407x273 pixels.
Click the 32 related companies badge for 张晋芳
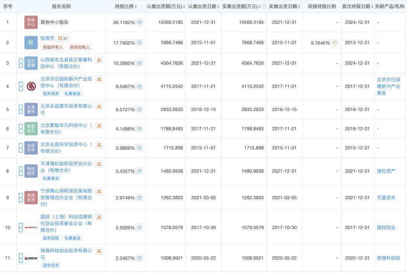point(63,38)
